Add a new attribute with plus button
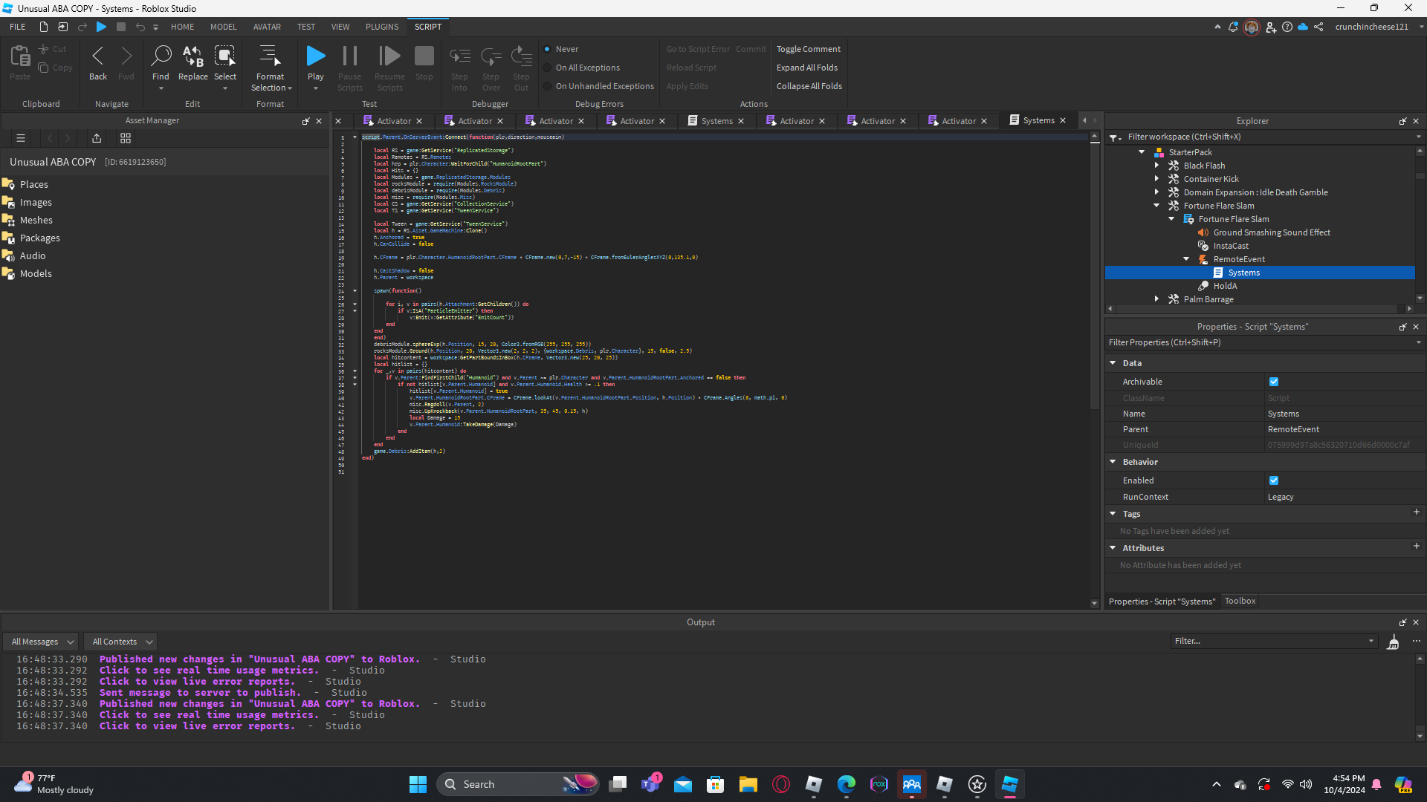 point(1417,547)
